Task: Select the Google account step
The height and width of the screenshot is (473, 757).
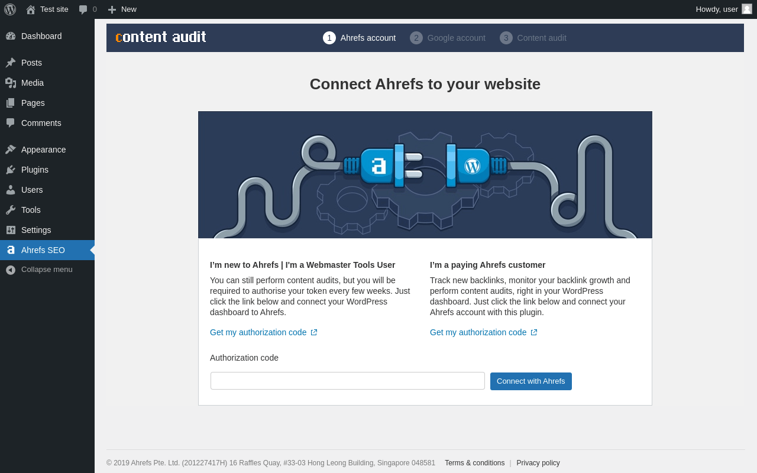Action: pyautogui.click(x=448, y=38)
